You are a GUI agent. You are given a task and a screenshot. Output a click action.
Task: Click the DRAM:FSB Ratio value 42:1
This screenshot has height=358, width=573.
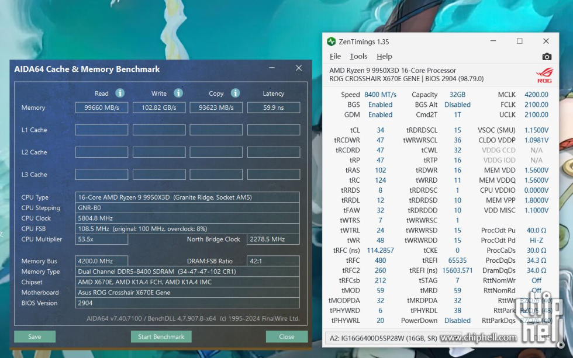274,261
